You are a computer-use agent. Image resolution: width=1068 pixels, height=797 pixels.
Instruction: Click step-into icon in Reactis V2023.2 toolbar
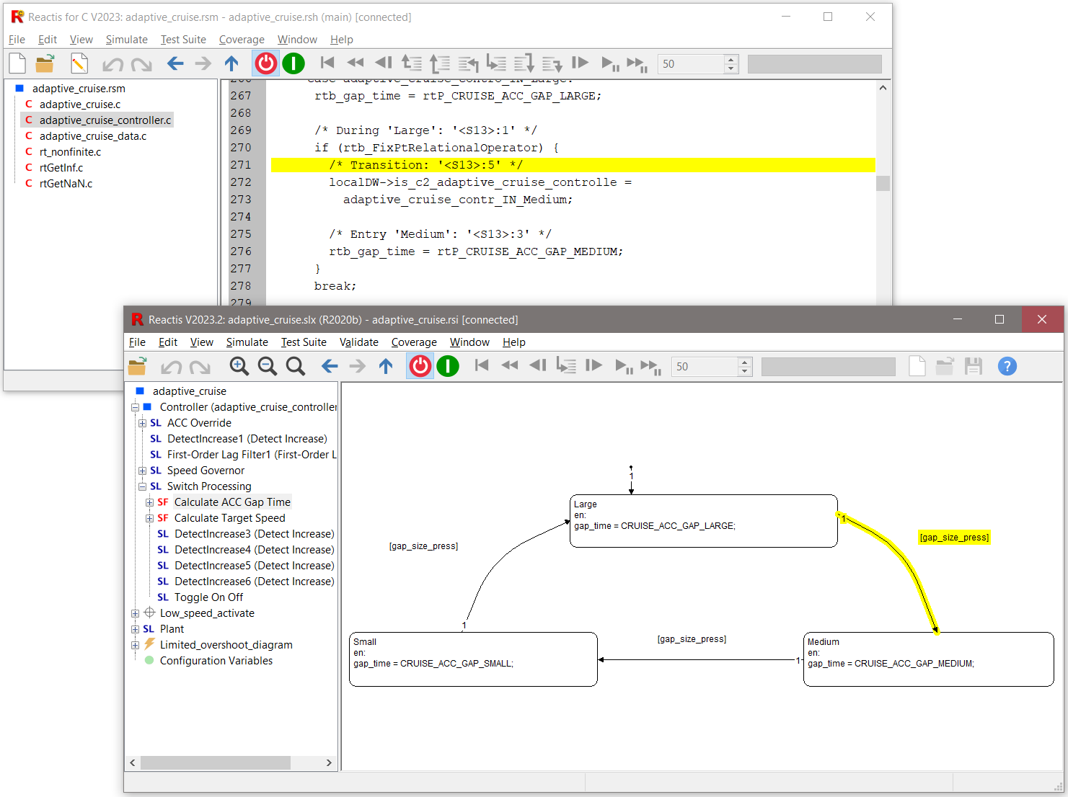coord(566,366)
